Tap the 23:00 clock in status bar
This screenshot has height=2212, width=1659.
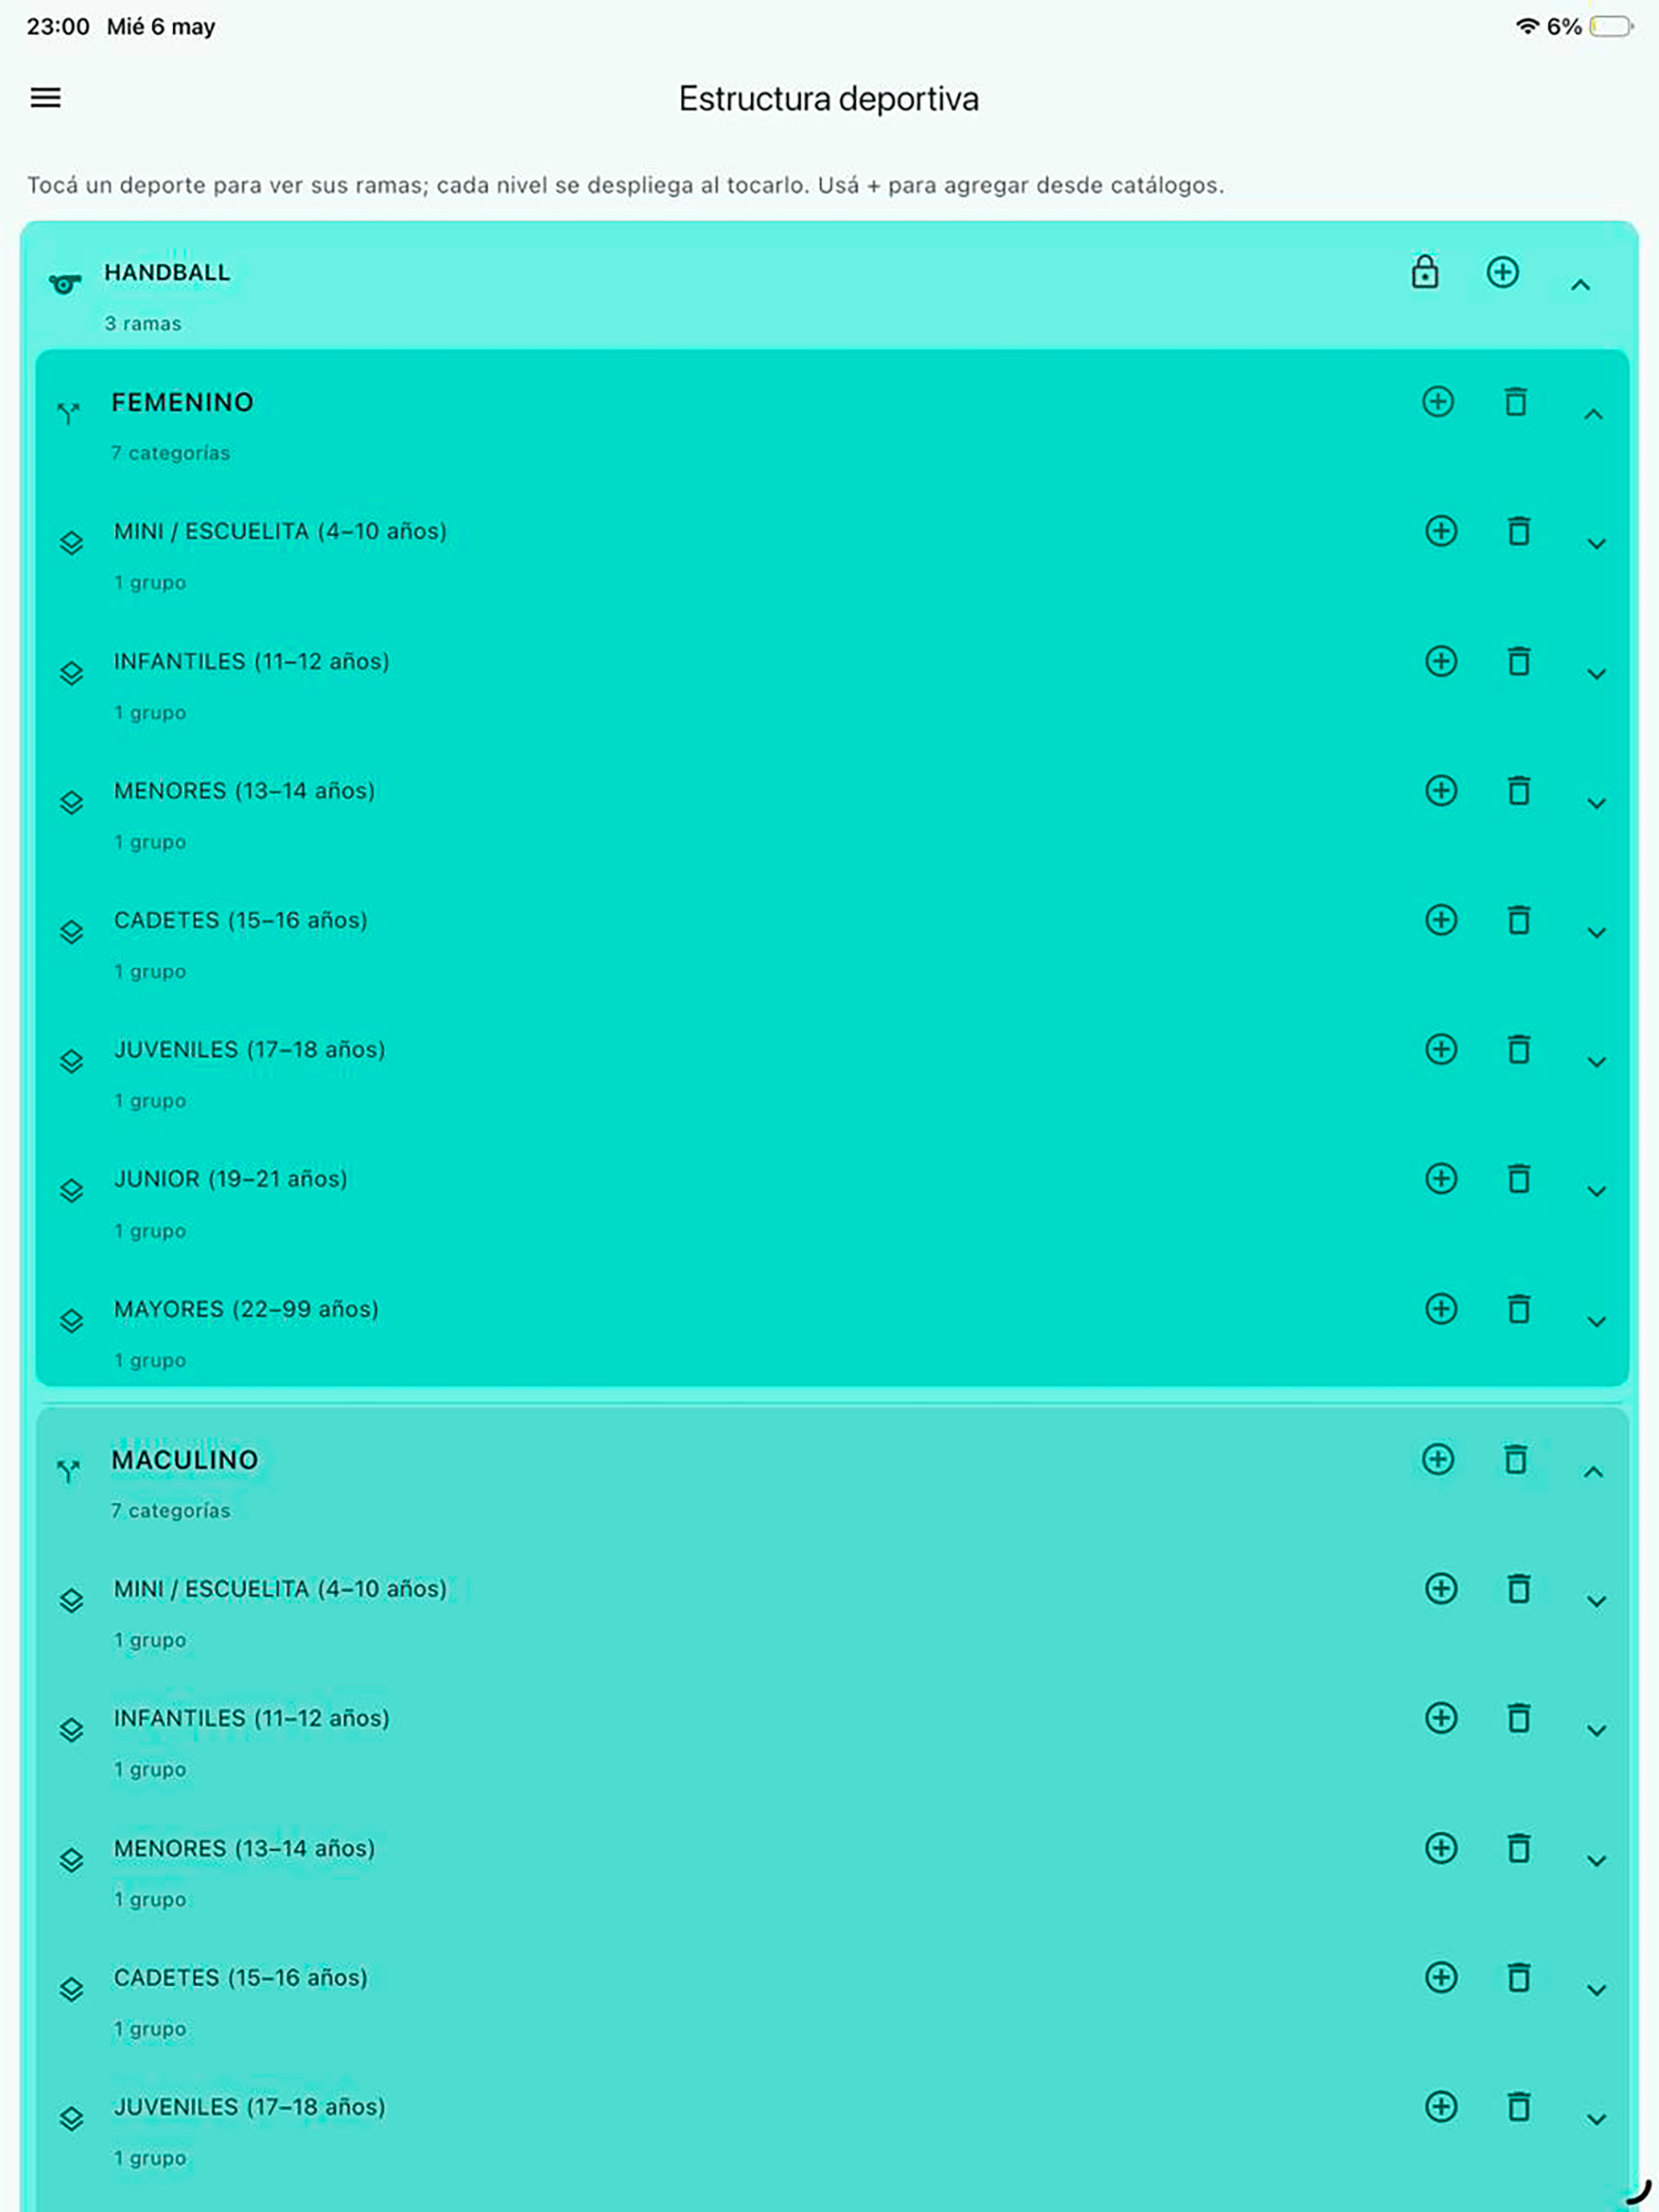click(58, 27)
